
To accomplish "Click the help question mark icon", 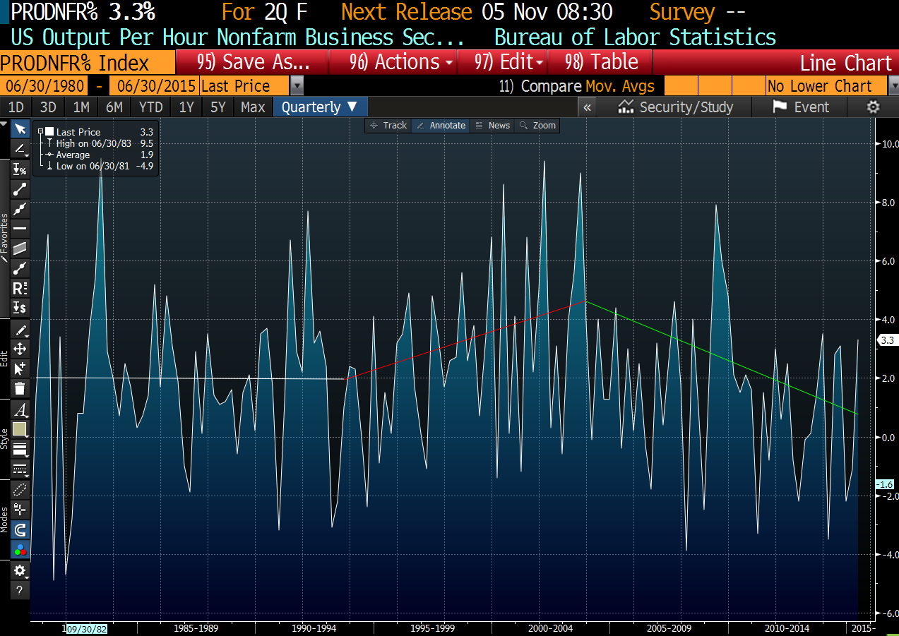I will pyautogui.click(x=20, y=591).
